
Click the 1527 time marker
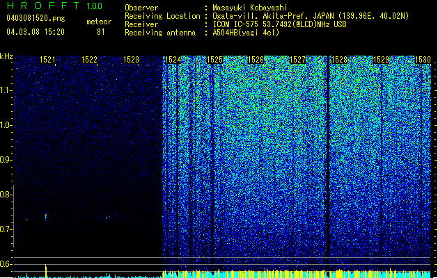pos(298,60)
